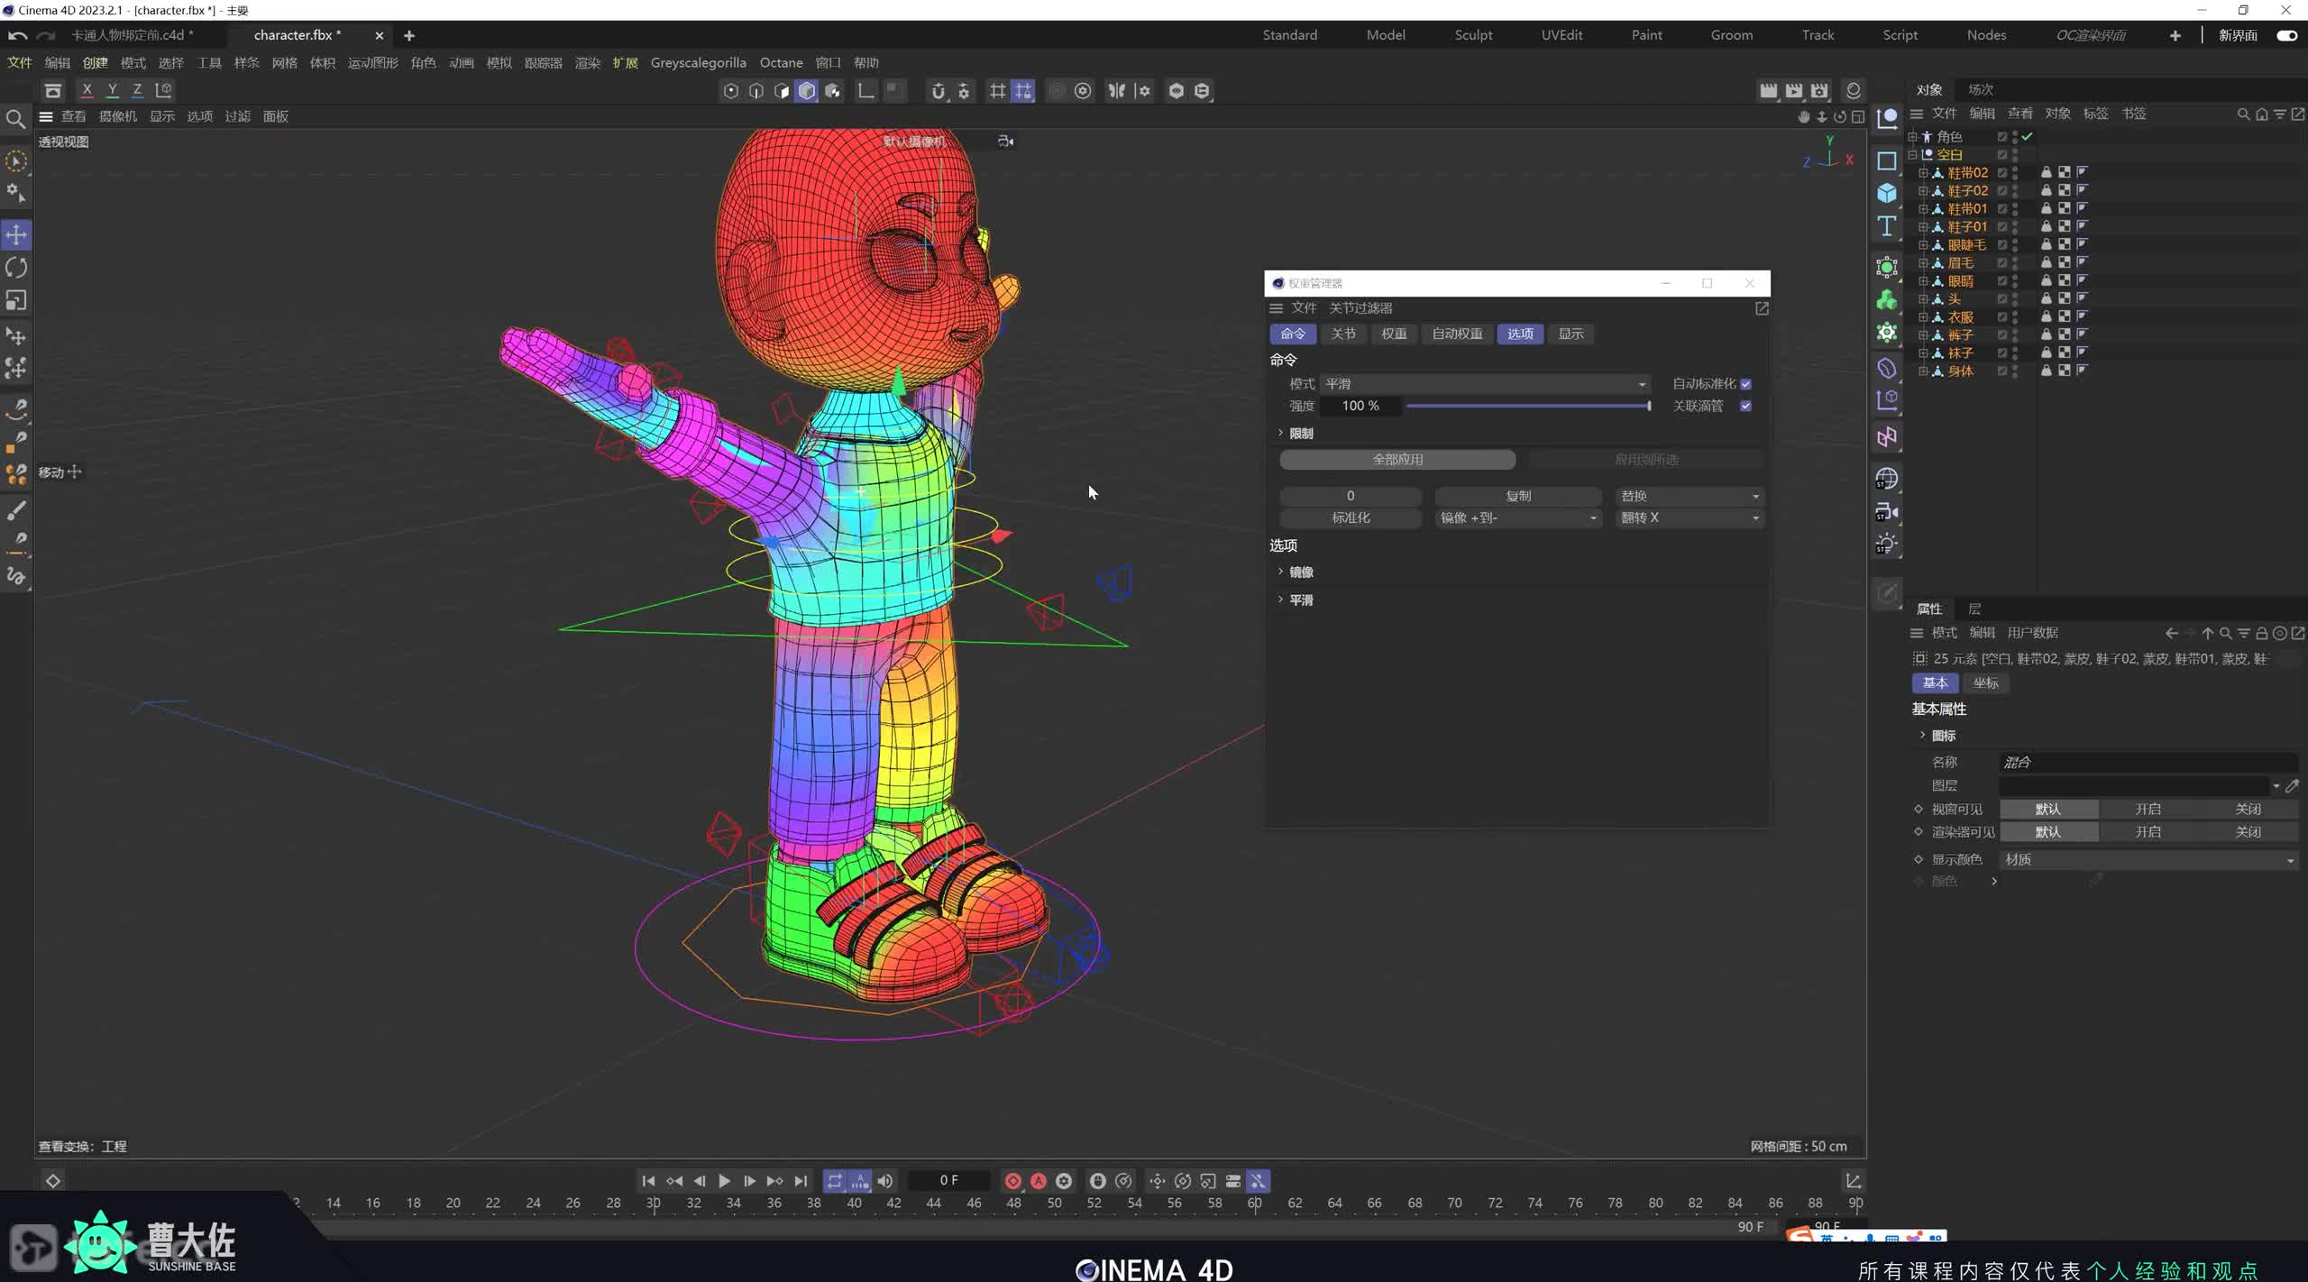Toggle the 关联滴管 checkbox

[x=1745, y=406]
